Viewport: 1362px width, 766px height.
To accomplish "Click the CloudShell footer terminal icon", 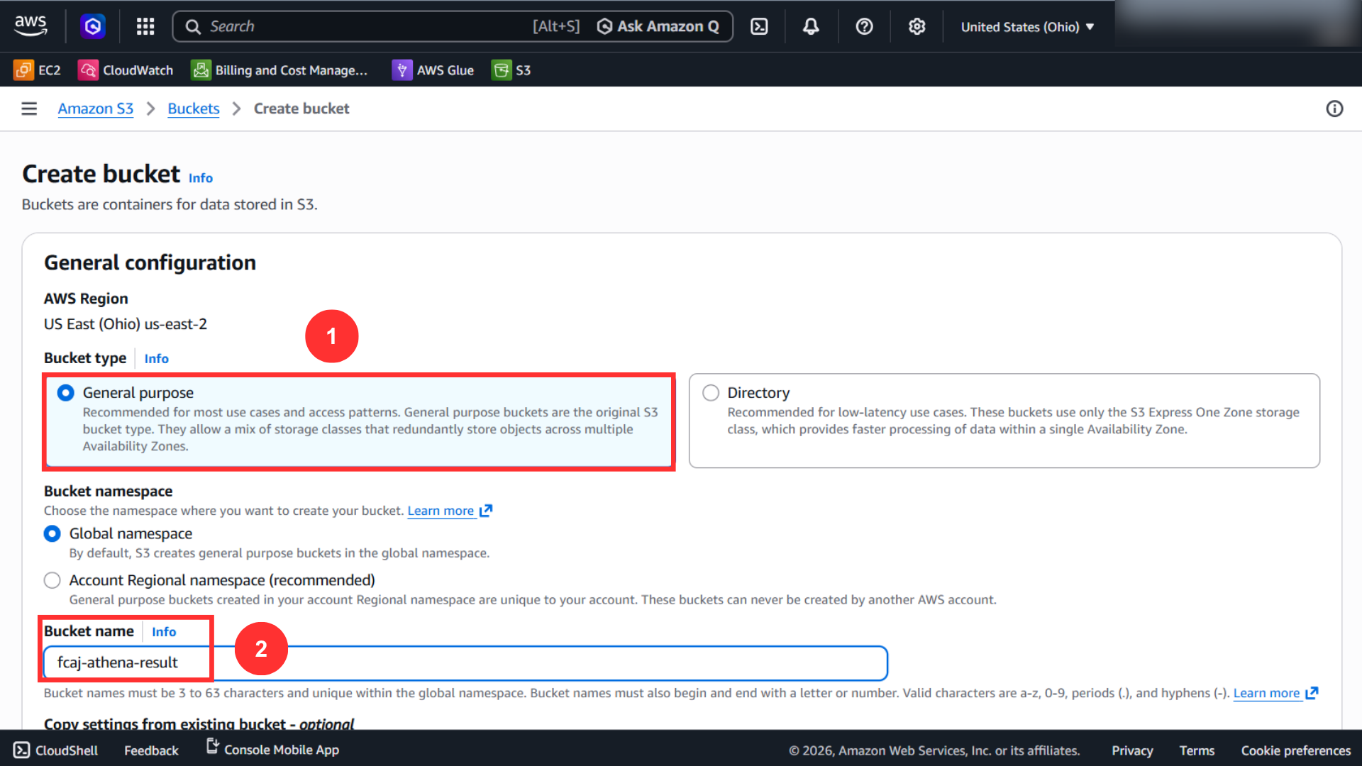I will click(x=22, y=750).
